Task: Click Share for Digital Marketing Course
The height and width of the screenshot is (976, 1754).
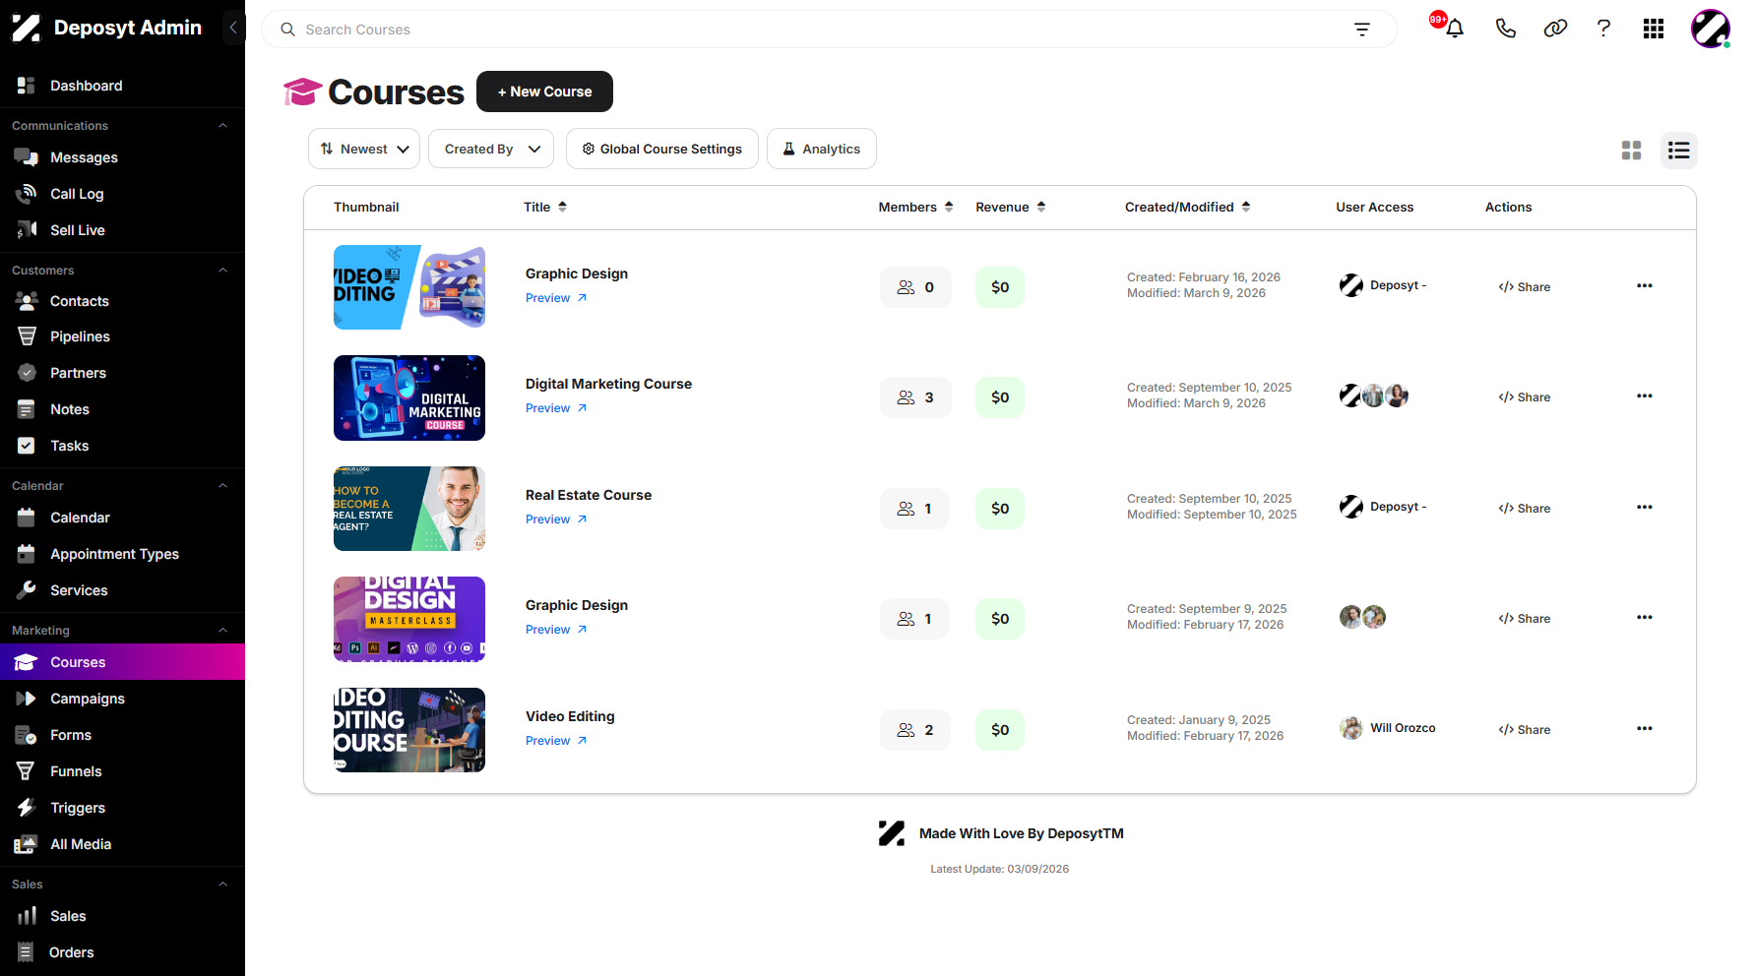Action: [1525, 397]
